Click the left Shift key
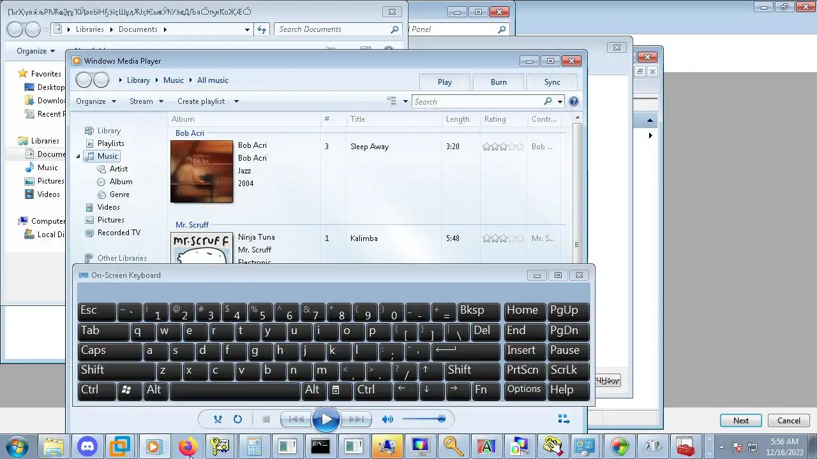 click(117, 370)
